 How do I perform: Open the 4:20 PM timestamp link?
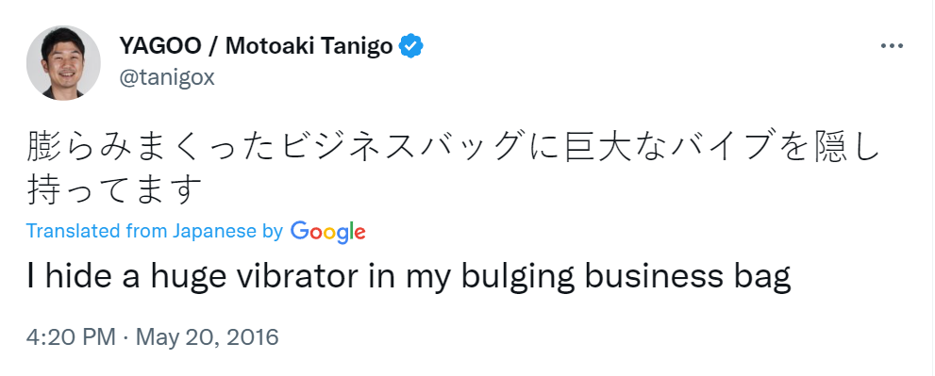click(71, 338)
